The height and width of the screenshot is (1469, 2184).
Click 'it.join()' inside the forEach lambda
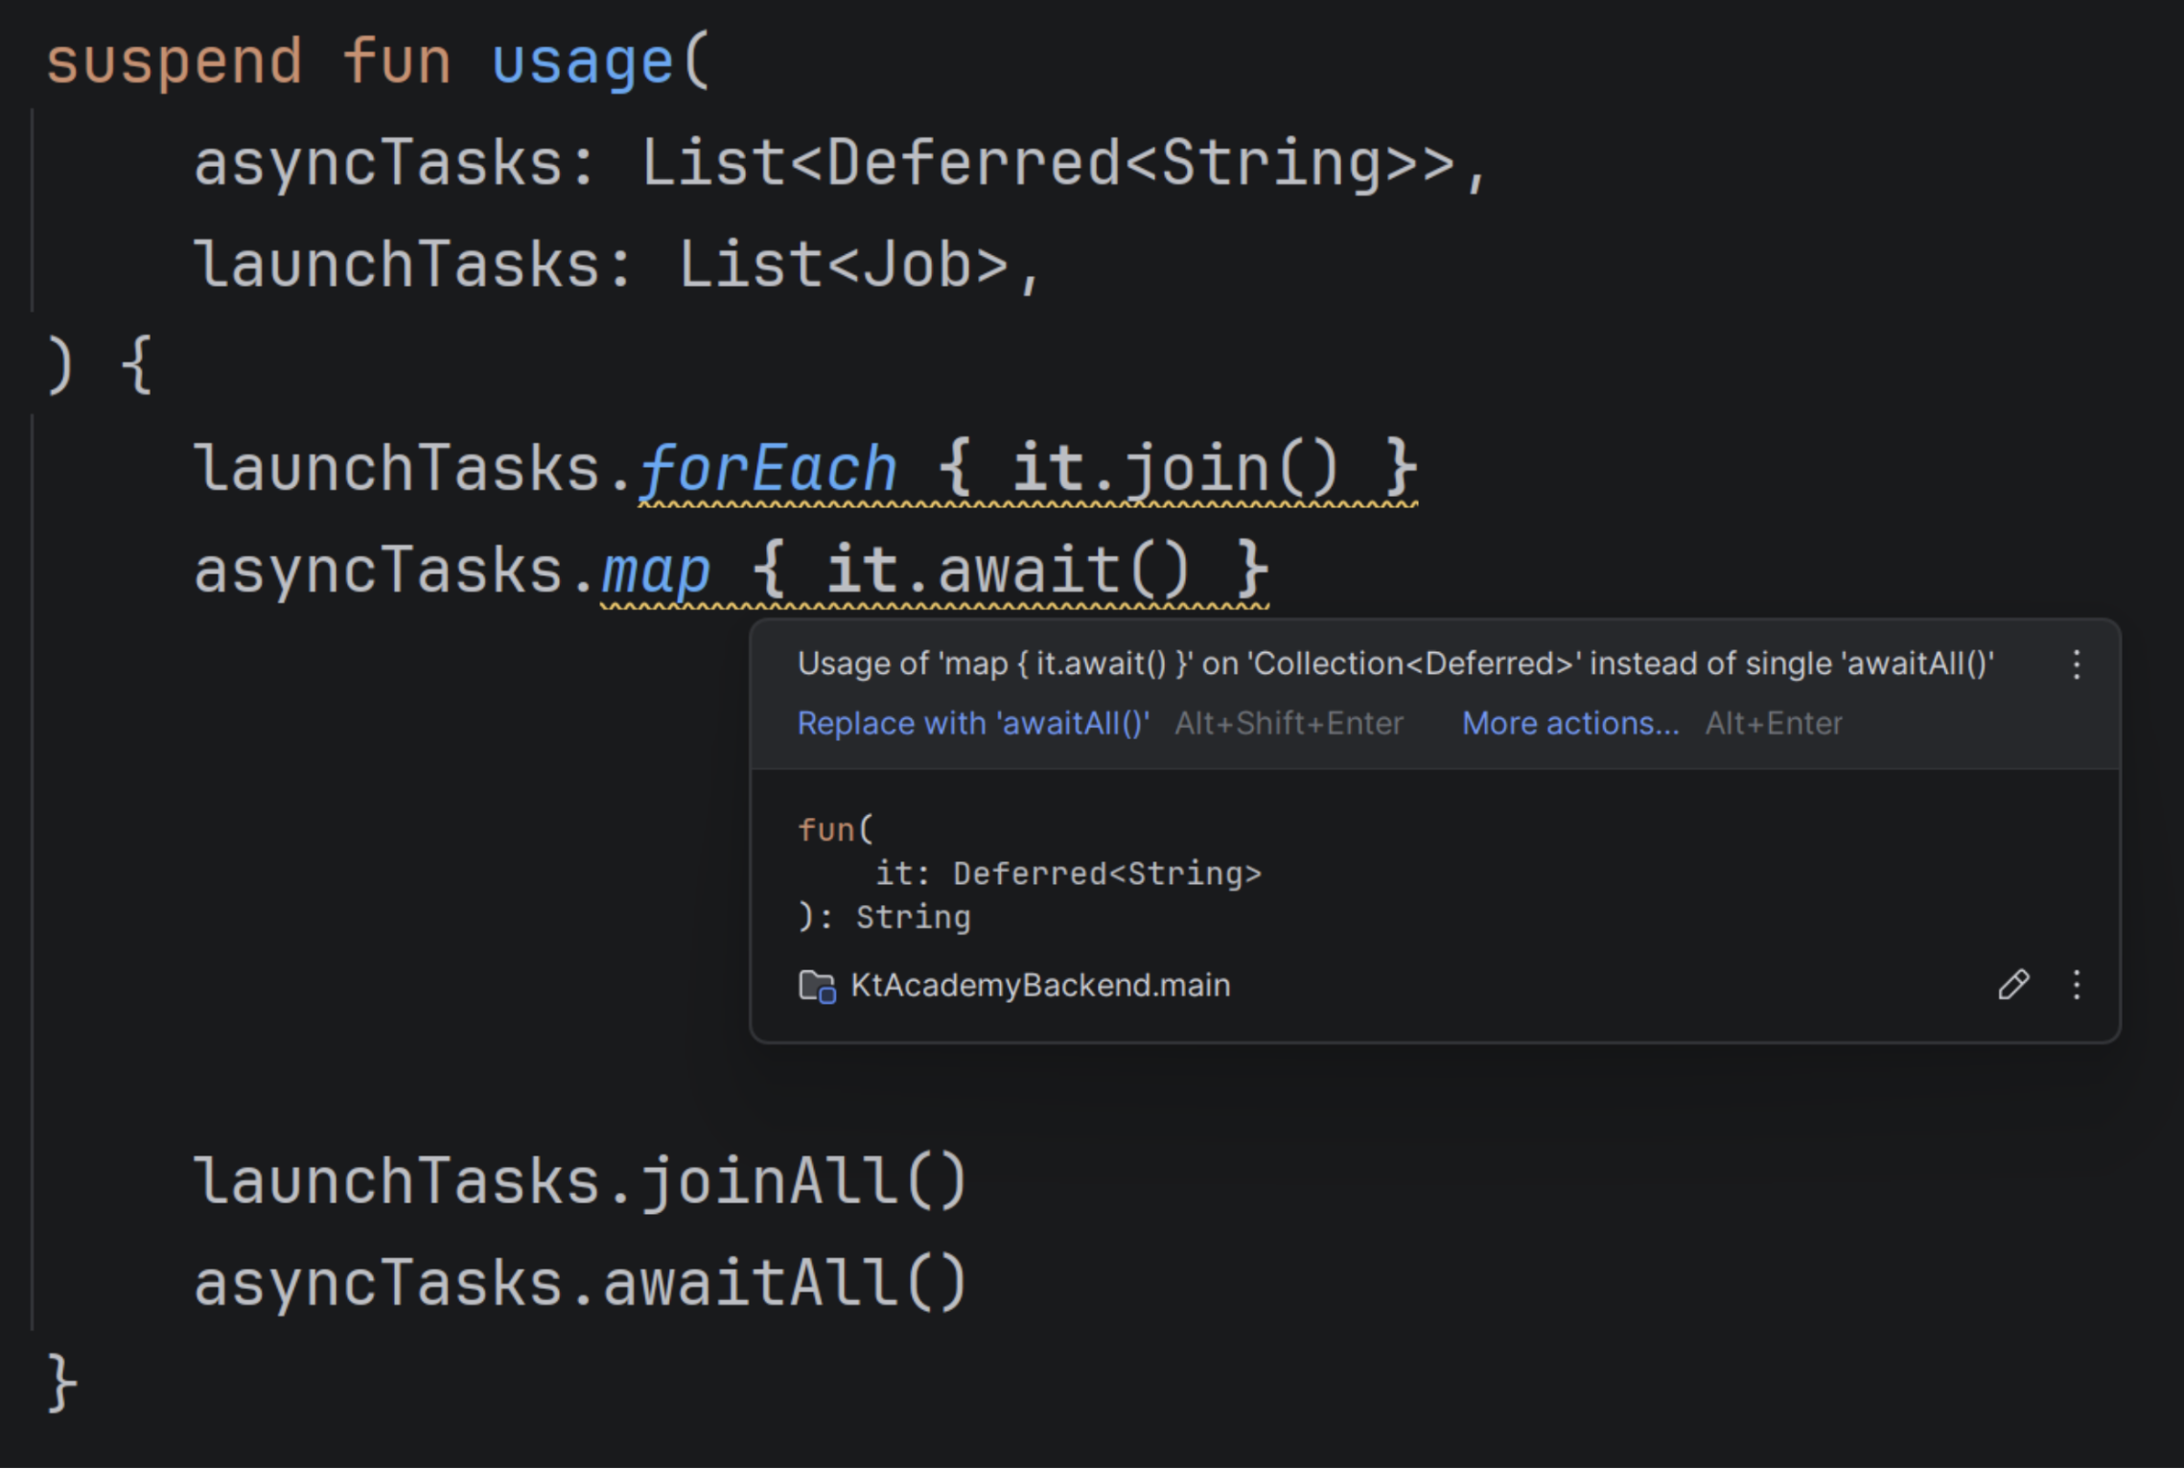1174,470
